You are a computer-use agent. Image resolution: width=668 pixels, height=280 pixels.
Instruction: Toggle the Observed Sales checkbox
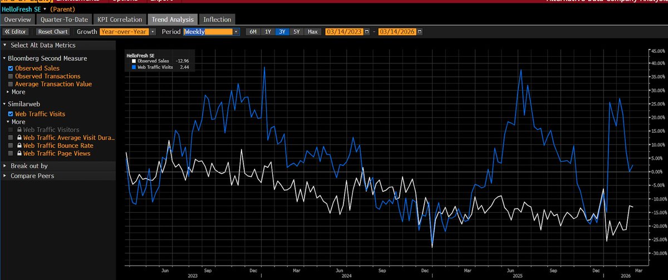pos(11,68)
